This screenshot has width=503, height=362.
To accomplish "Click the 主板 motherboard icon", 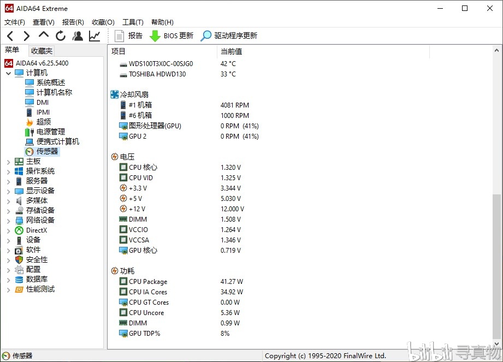I will pos(19,162).
